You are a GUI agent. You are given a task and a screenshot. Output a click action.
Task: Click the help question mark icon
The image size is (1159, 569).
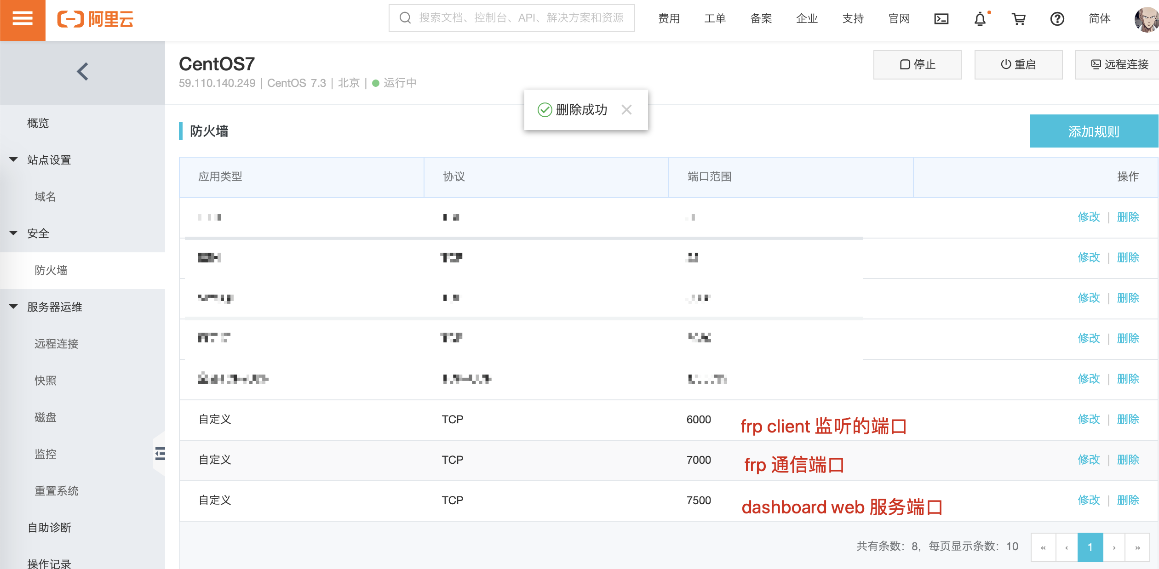pos(1057,19)
